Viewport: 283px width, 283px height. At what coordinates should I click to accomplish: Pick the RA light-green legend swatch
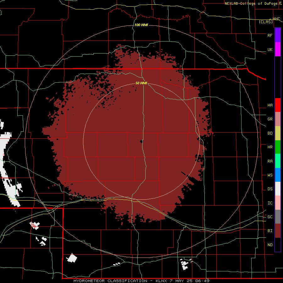[x=278, y=161]
